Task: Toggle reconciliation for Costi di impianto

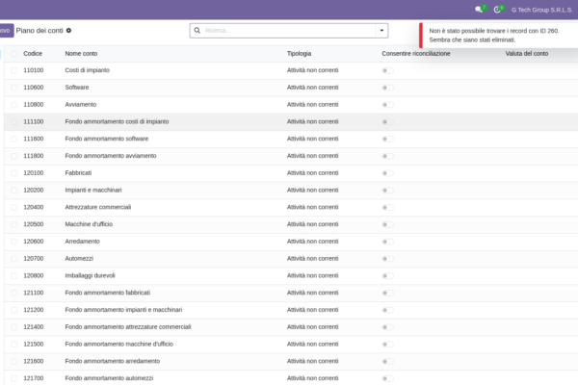Action: pyautogui.click(x=388, y=70)
